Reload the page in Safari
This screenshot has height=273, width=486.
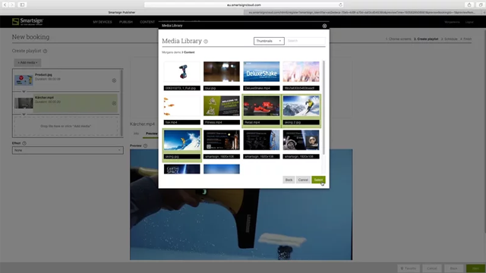(x=340, y=5)
